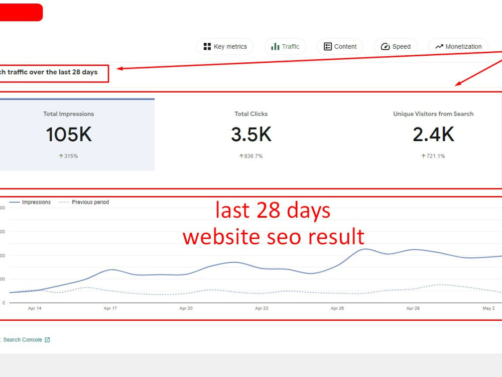Click the Apr 17 axis label

tap(110, 309)
